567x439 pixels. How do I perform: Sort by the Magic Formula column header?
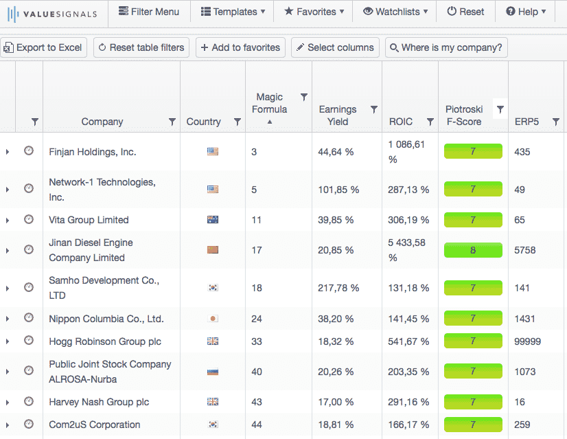click(269, 103)
